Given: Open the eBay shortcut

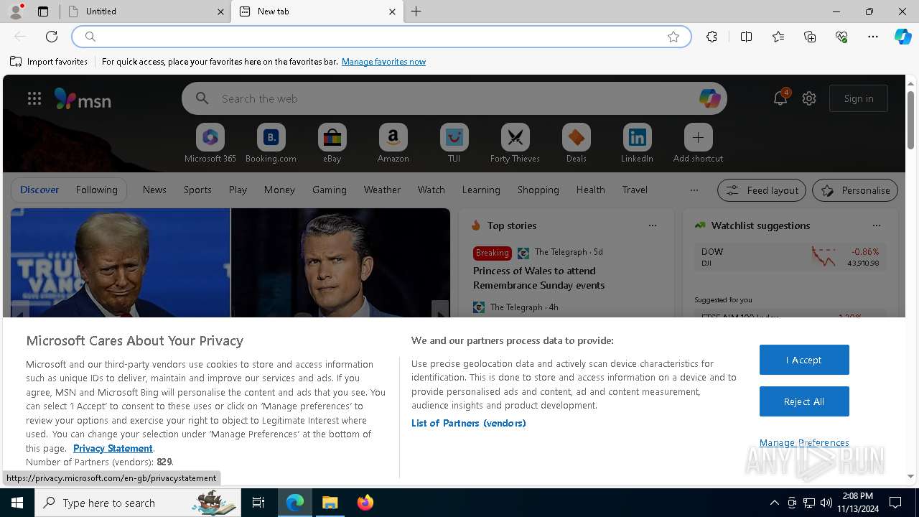Looking at the screenshot, I should tap(332, 143).
